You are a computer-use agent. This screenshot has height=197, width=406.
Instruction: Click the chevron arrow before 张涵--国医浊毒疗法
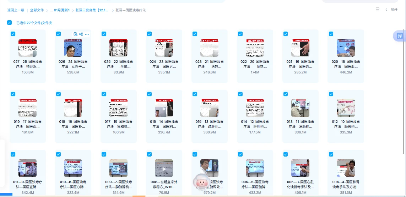(x=113, y=10)
